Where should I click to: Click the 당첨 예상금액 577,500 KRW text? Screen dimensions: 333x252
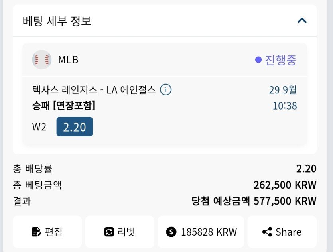point(254,201)
